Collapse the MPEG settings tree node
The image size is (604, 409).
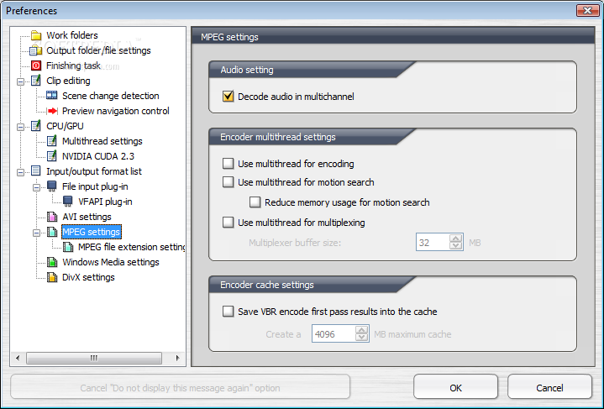36,233
